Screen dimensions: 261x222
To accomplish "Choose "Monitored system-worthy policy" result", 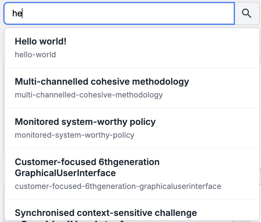I will coord(85,122).
